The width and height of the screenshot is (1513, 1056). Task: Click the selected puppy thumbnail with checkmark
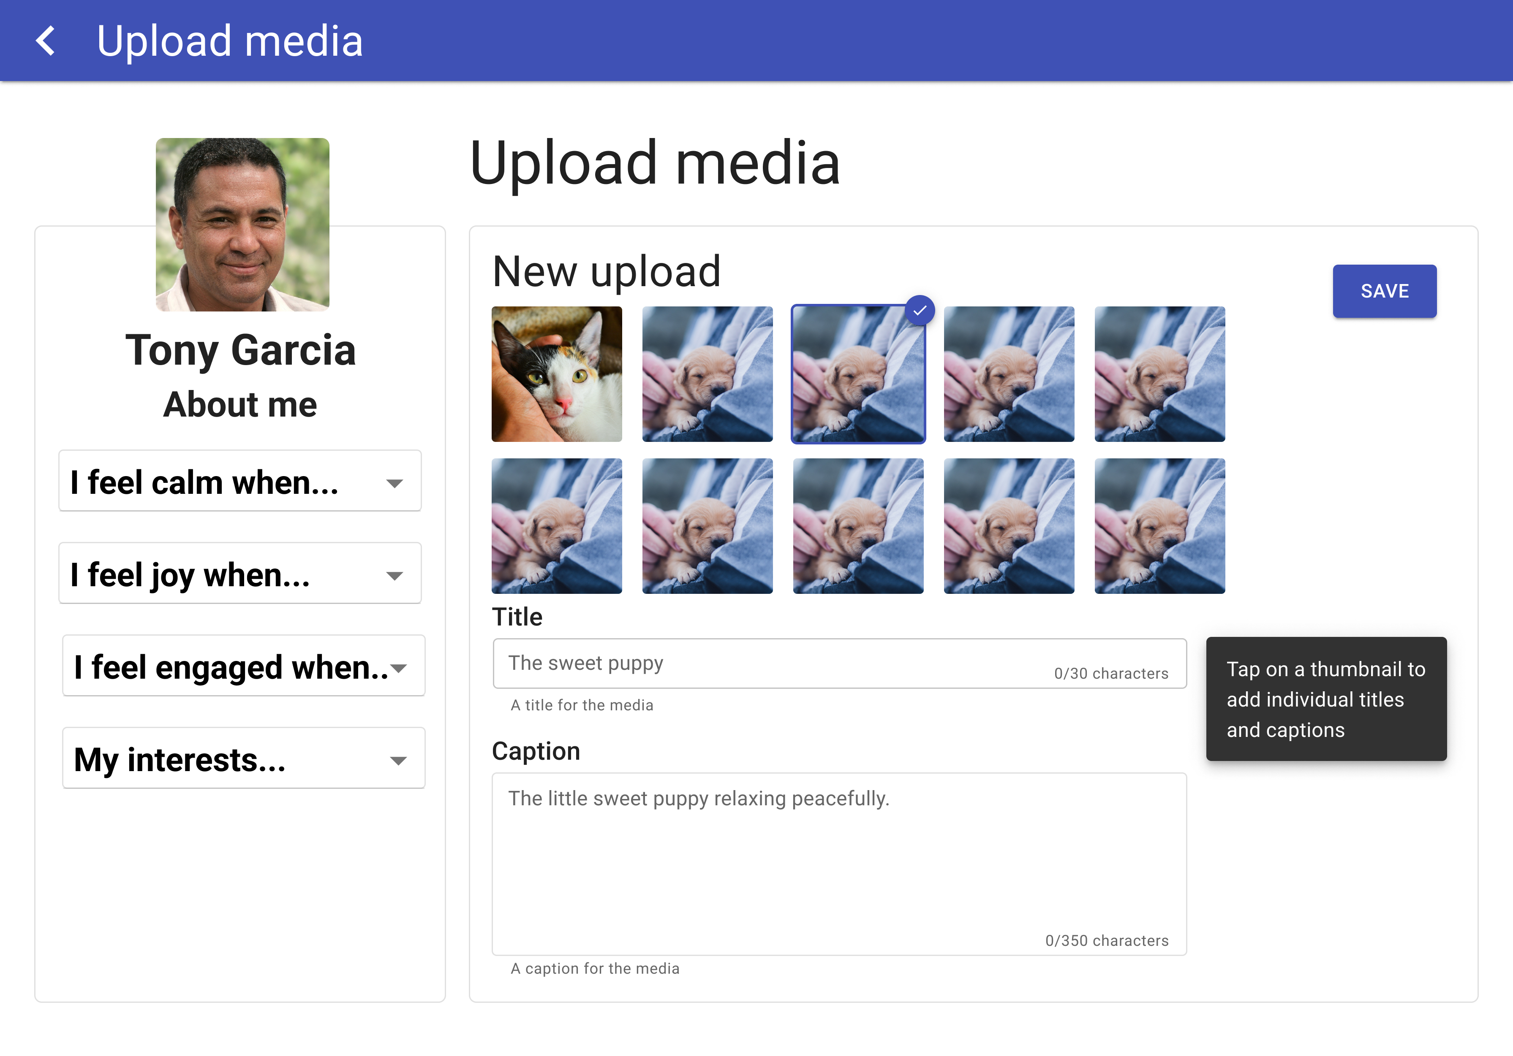[858, 374]
